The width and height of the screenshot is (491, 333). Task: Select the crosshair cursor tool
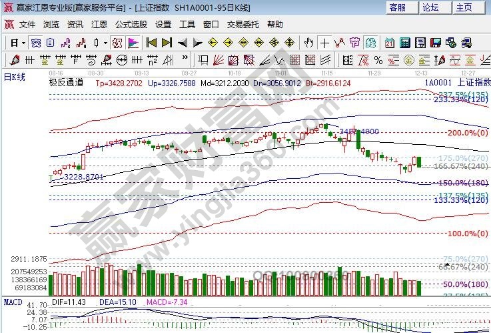coord(324,43)
